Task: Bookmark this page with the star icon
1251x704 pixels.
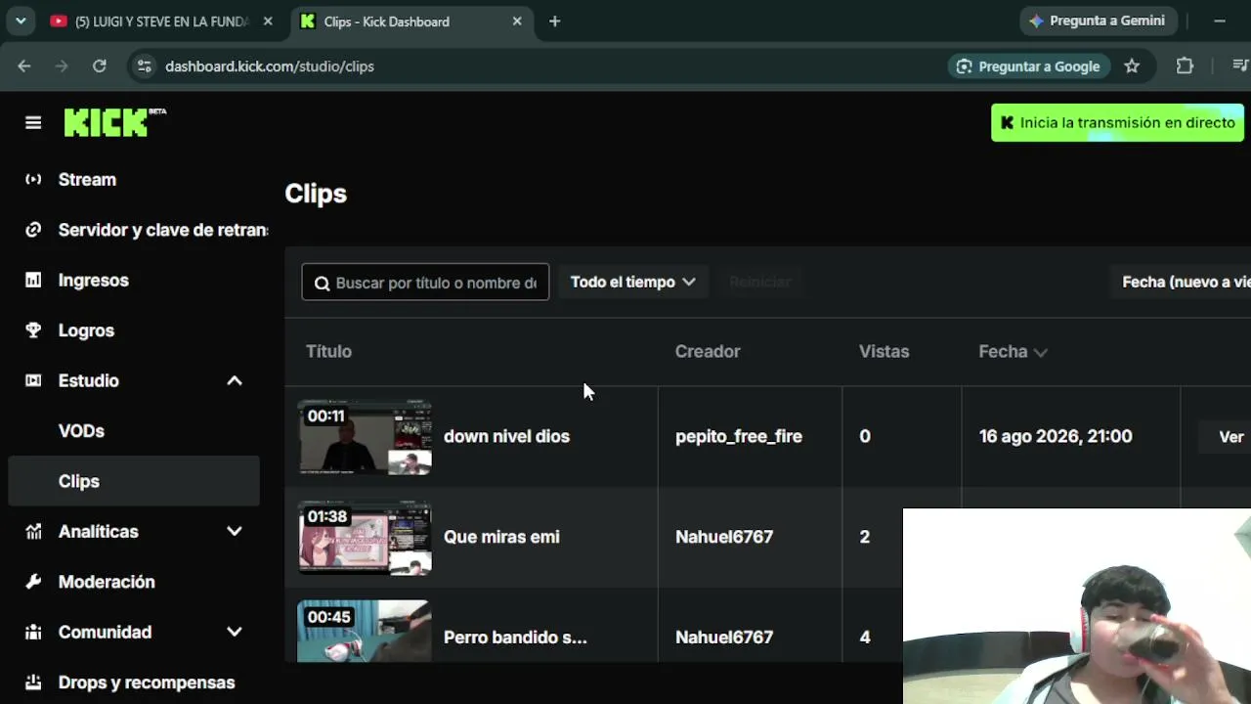Action: tap(1132, 66)
